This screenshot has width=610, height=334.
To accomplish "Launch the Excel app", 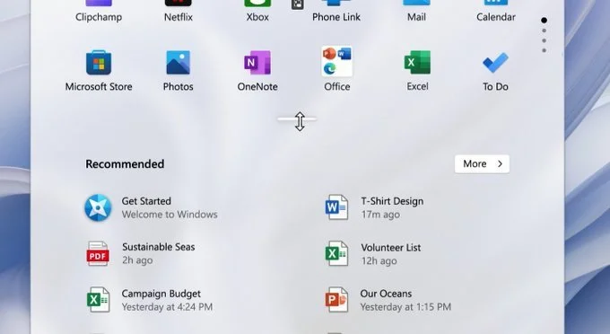I will point(417,62).
